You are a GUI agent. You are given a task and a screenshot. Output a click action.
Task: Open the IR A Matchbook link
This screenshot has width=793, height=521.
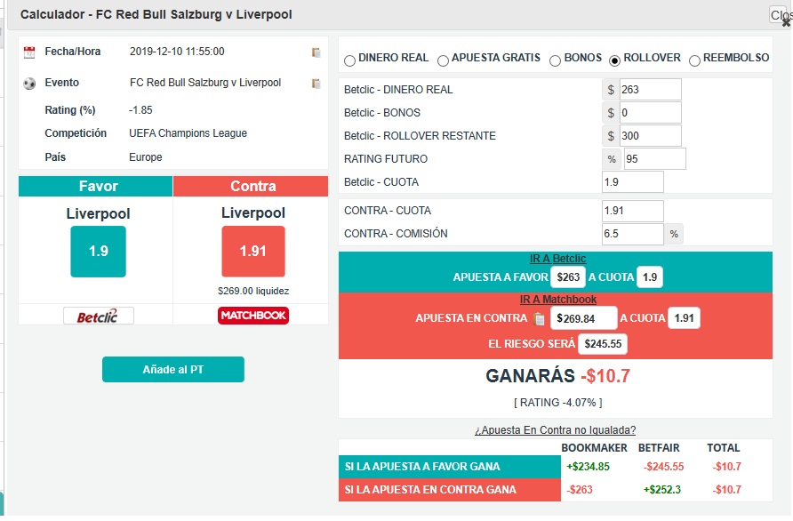tap(557, 300)
